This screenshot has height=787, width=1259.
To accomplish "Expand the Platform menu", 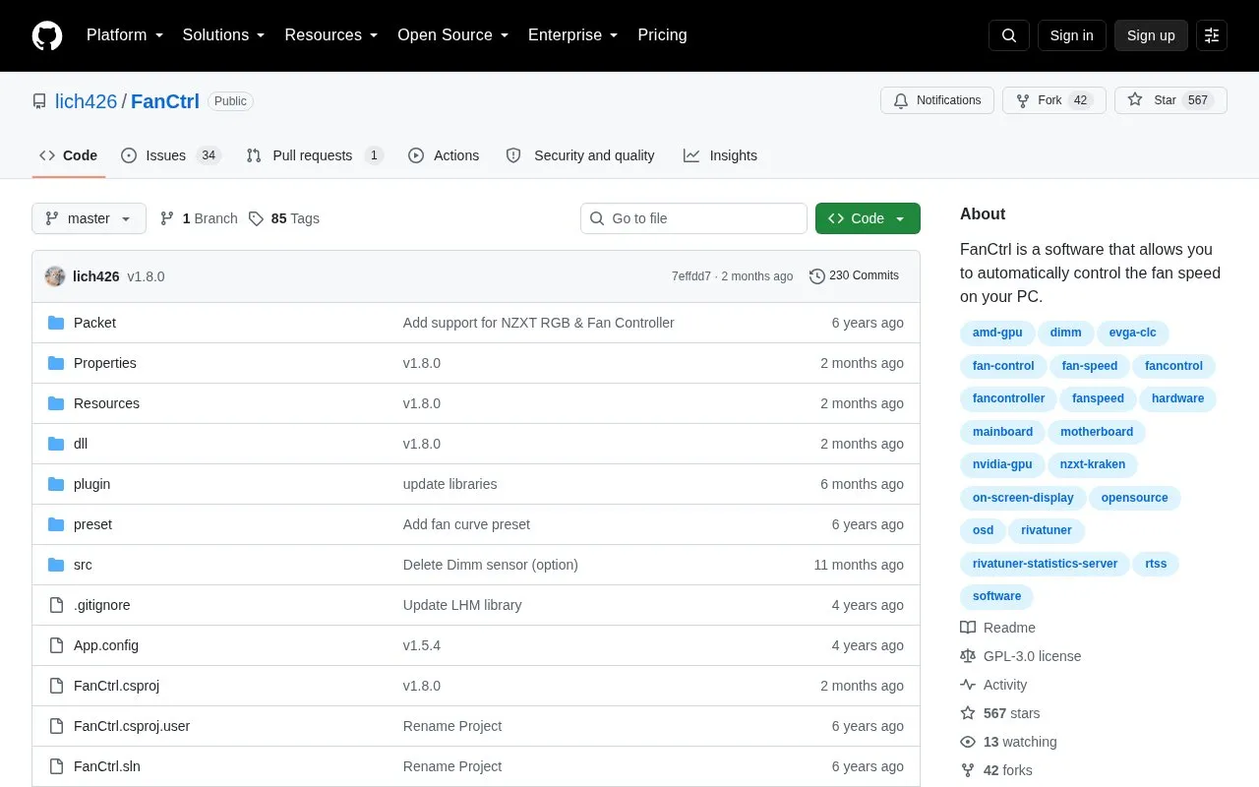I will [x=125, y=35].
